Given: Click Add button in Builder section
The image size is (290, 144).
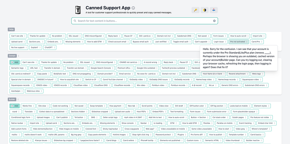Looking at the screenshot, I should click(x=14, y=106).
